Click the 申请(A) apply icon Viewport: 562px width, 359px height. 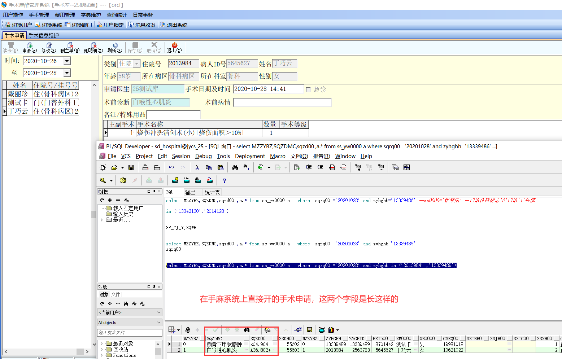[x=30, y=47]
